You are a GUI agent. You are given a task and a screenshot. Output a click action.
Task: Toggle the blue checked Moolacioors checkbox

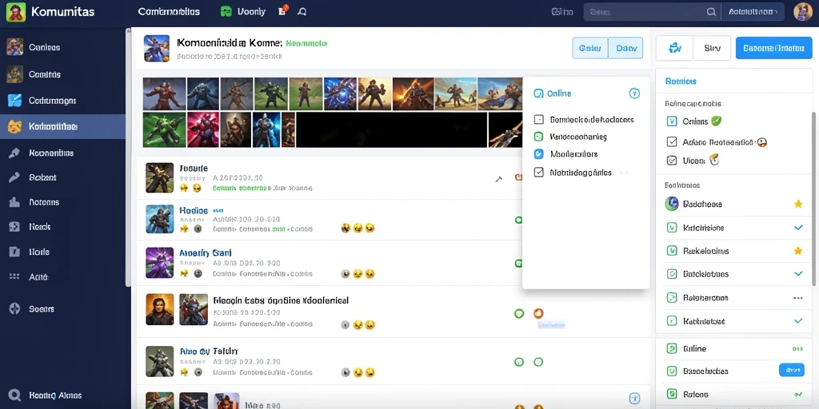(539, 154)
